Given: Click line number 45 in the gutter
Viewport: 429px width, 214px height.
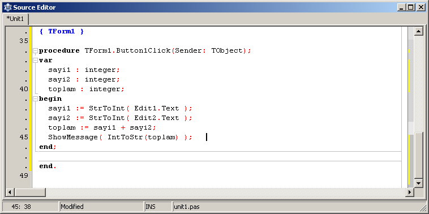Looking at the screenshot, I should coord(24,137).
